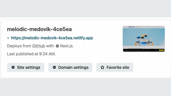This screenshot has width=171, height=96.
Task: Open Site settings
Action: (x=26, y=67)
